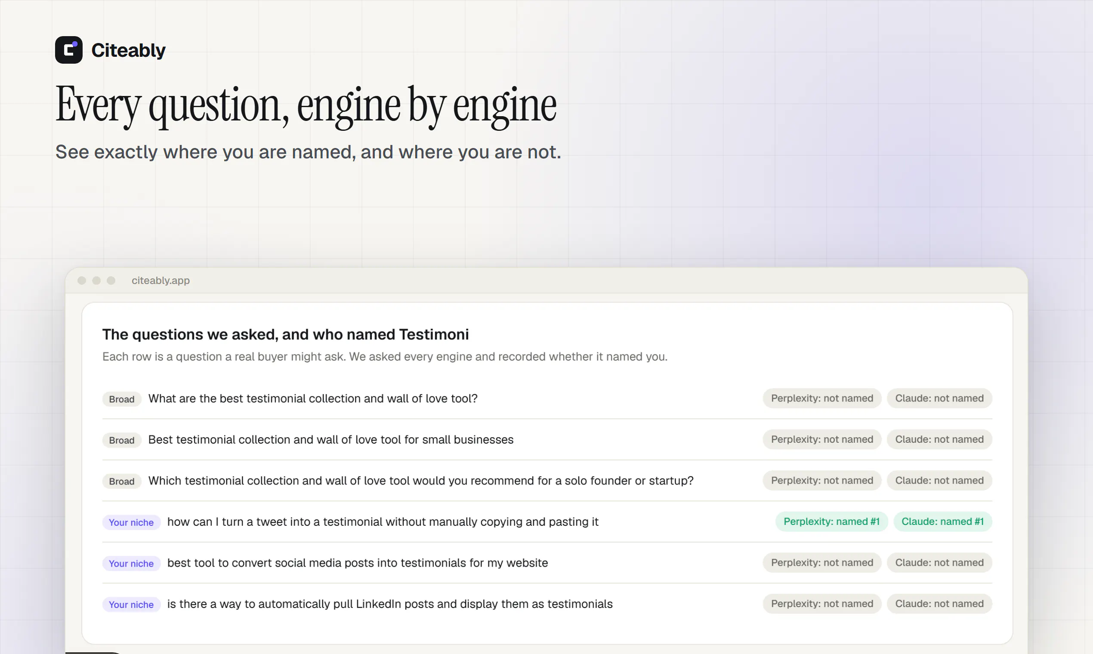Click 'Your niche' tag on LinkedIn posts row
This screenshot has height=654, width=1093.
[131, 605]
